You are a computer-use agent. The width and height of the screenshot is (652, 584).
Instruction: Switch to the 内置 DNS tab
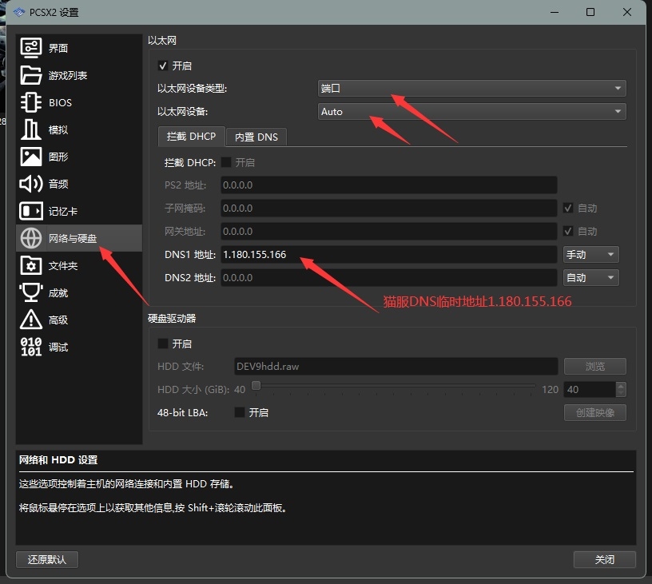256,137
